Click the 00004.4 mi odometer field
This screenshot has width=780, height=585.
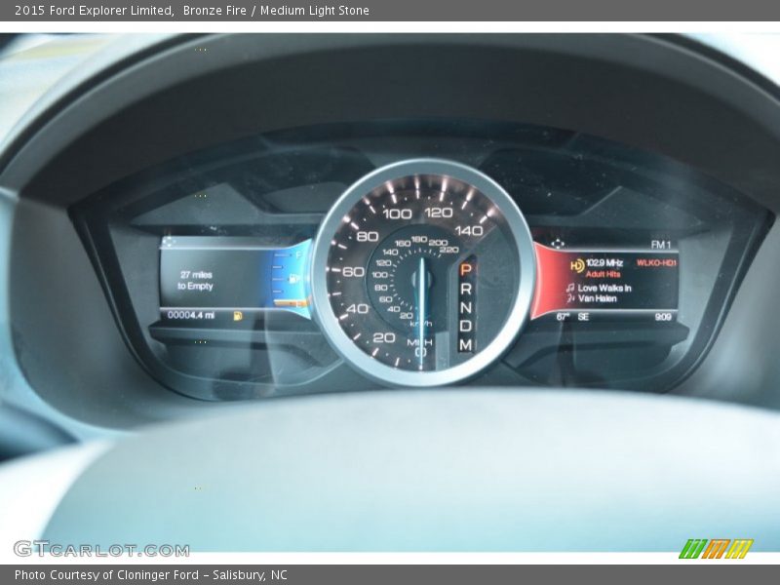click(x=191, y=314)
